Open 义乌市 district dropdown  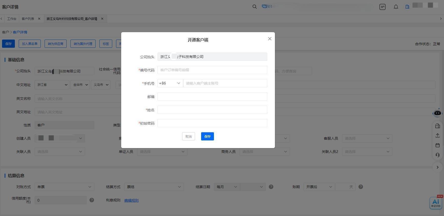click(101, 85)
